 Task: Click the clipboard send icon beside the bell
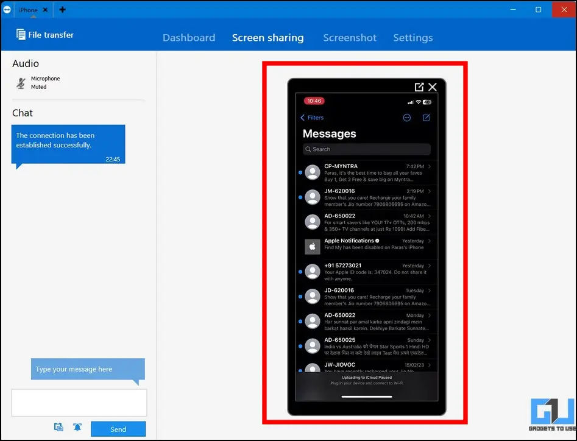coord(58,427)
